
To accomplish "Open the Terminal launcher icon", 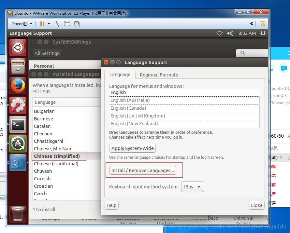I will 18,124.
